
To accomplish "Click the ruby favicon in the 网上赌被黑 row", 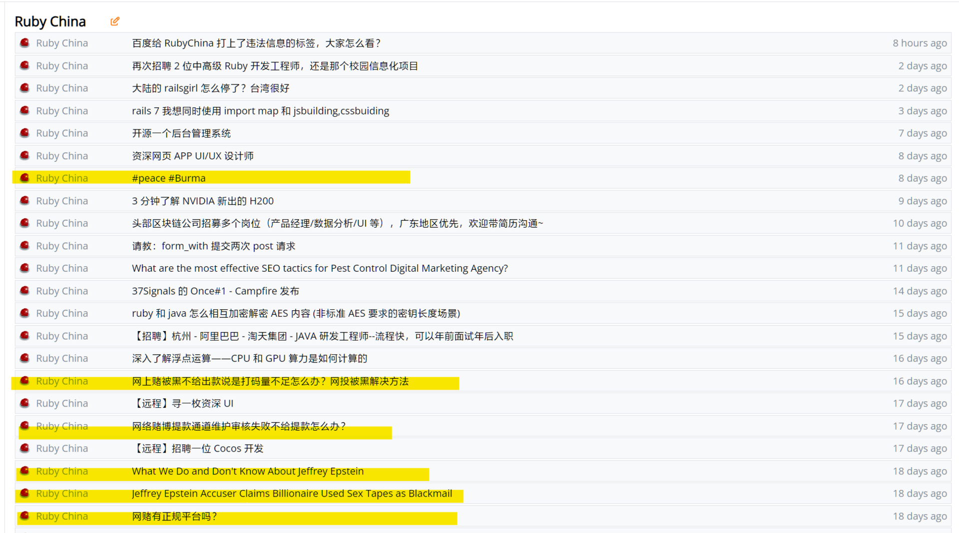I will (x=24, y=381).
